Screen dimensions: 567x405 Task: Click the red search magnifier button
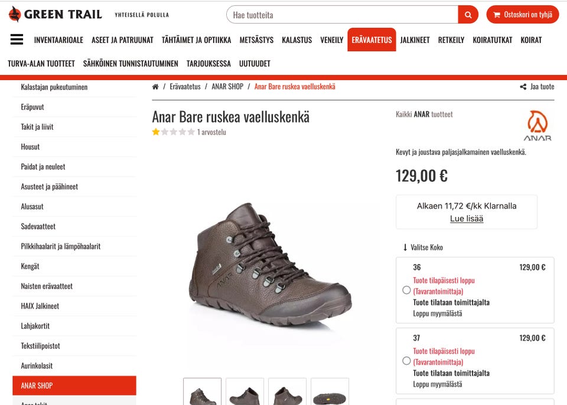468,15
